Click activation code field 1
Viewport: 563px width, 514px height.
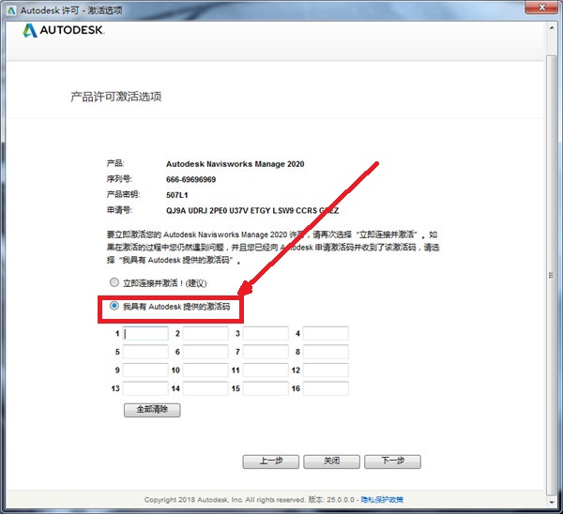click(145, 334)
